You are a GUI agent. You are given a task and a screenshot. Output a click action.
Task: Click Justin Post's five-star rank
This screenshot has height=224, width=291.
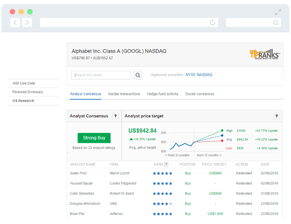(x=162, y=173)
